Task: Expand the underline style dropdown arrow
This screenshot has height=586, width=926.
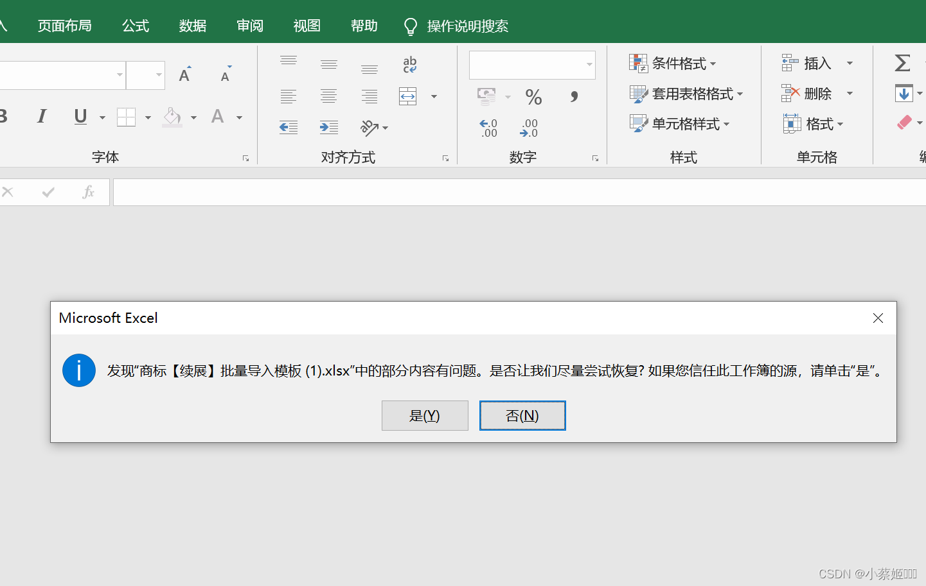Action: click(102, 117)
